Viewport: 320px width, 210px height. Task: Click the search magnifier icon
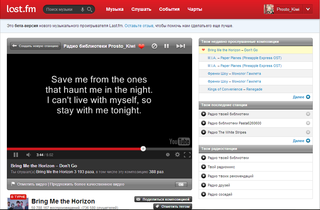pos(89,9)
